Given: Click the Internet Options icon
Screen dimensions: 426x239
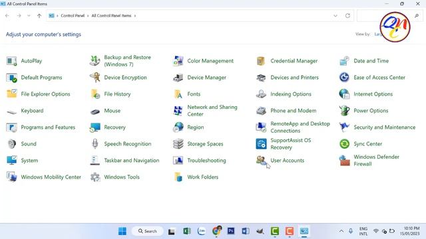Looking at the screenshot, I should tap(344, 94).
